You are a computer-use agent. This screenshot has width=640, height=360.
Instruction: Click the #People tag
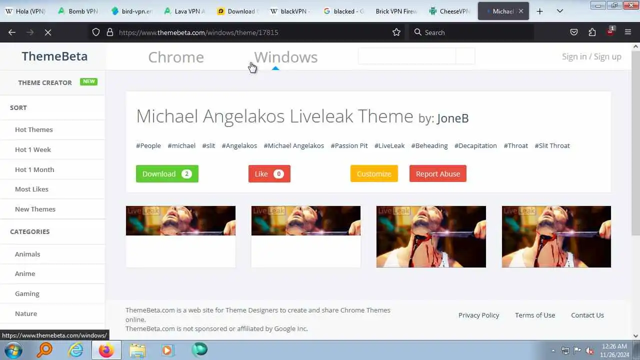pyautogui.click(x=148, y=145)
